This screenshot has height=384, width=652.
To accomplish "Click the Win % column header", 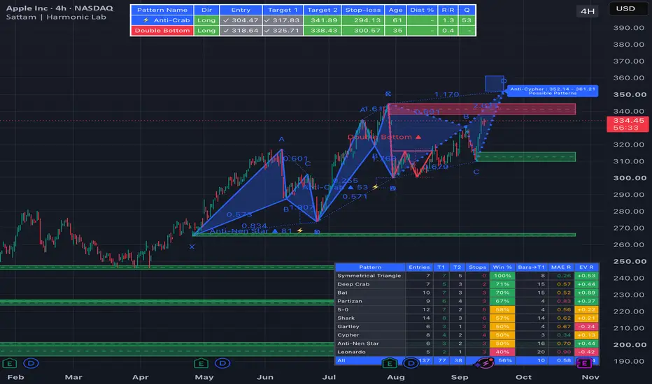I will (x=502, y=267).
